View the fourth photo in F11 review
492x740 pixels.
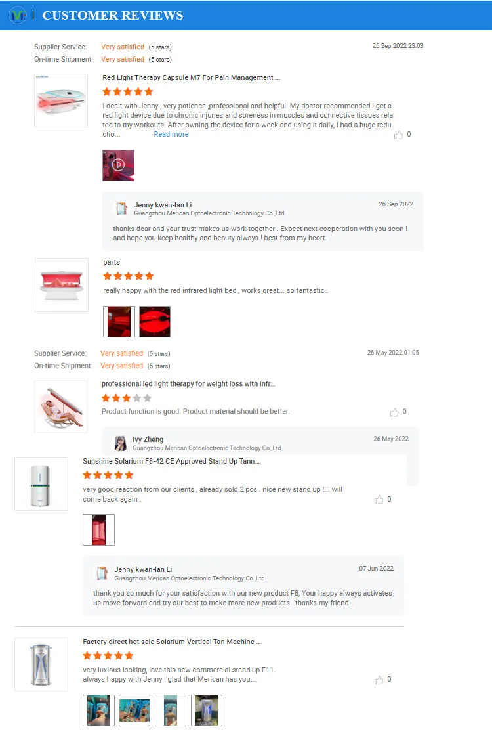pyautogui.click(x=207, y=710)
